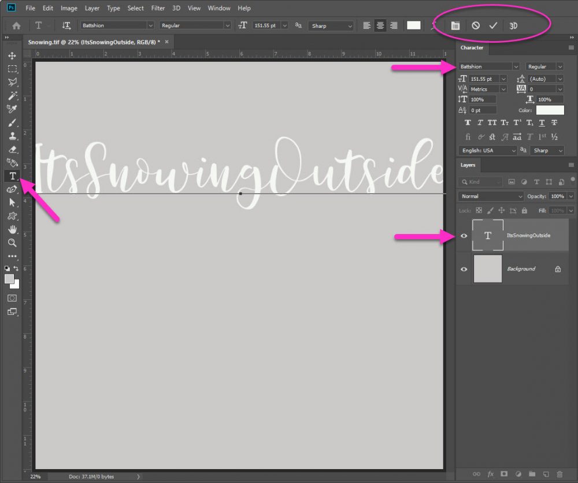Click the Character panel text color swatch
Image resolution: width=578 pixels, height=483 pixels.
coord(550,110)
